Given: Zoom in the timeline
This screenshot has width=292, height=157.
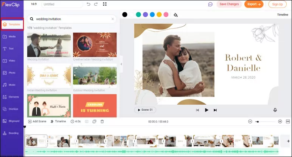Looking at the screenshot, I should tap(280, 121).
